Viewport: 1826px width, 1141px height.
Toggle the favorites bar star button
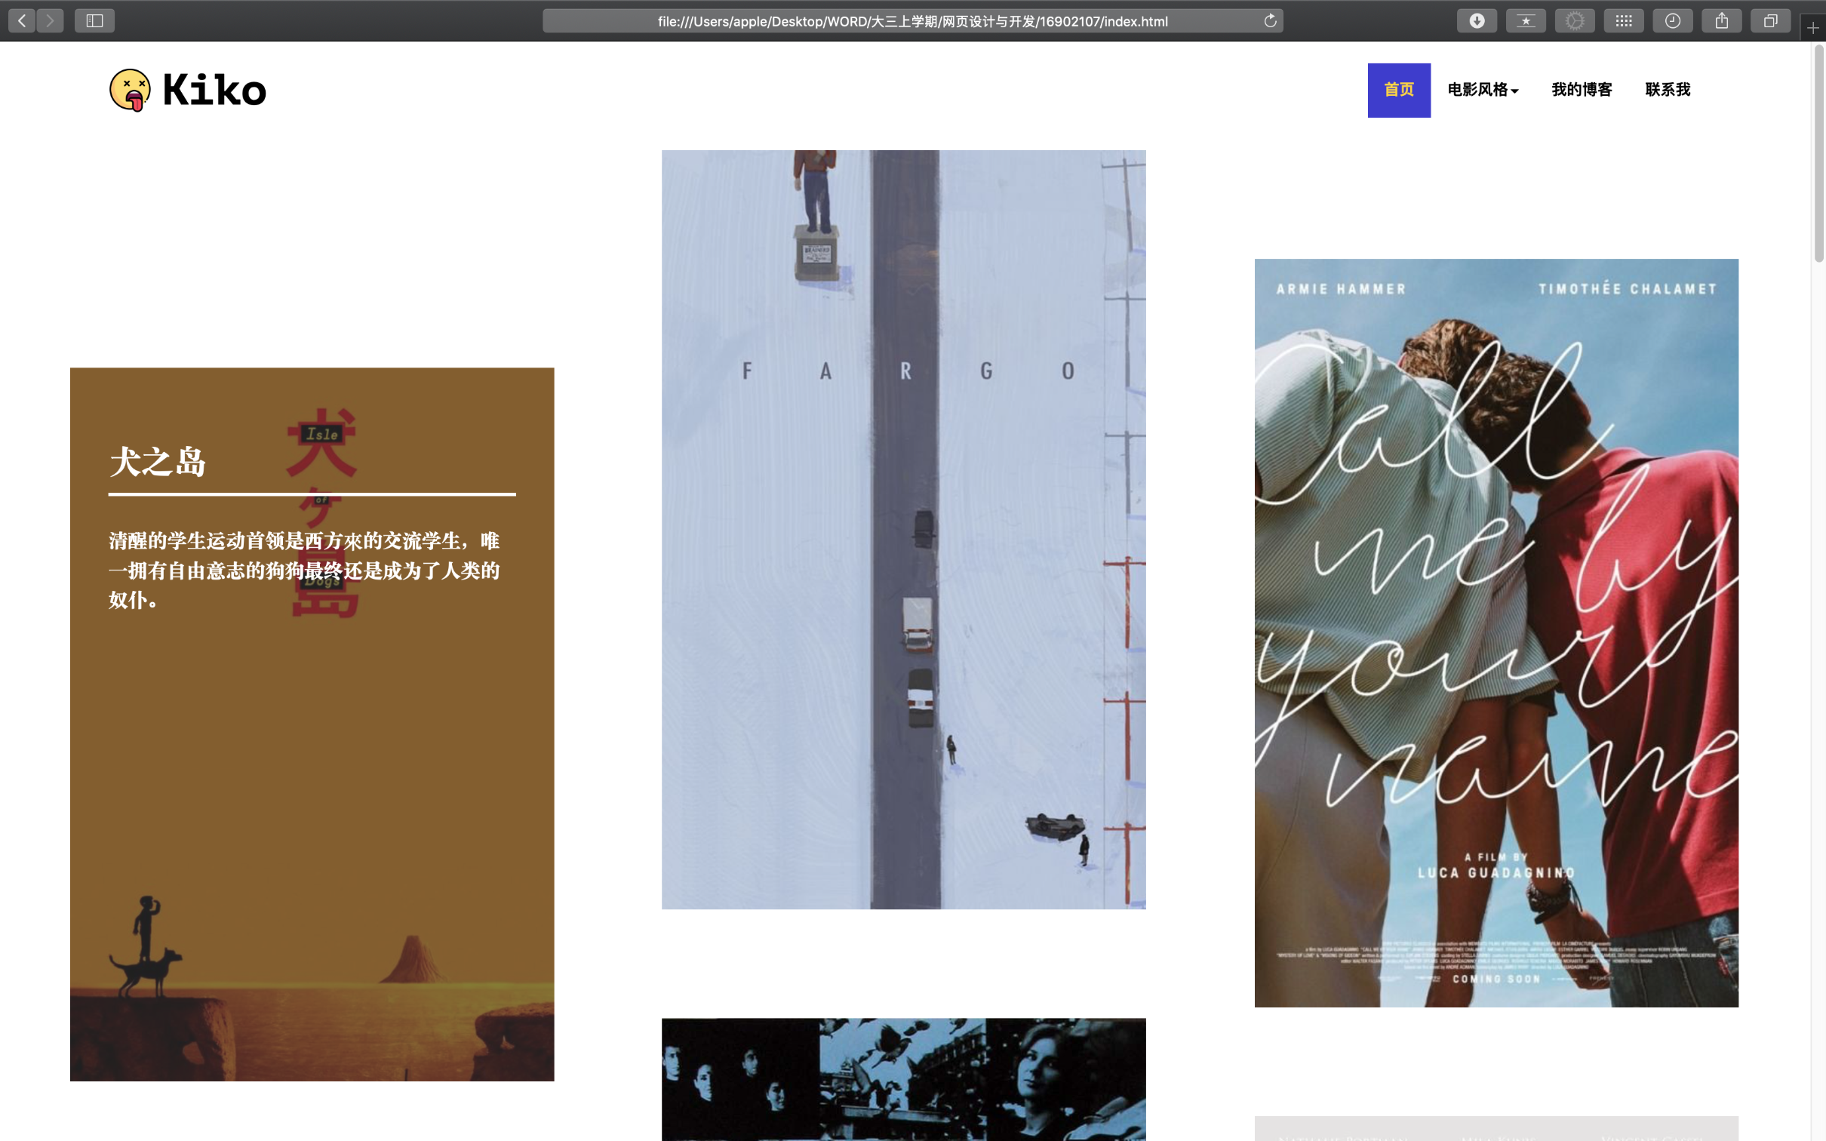(x=1526, y=20)
